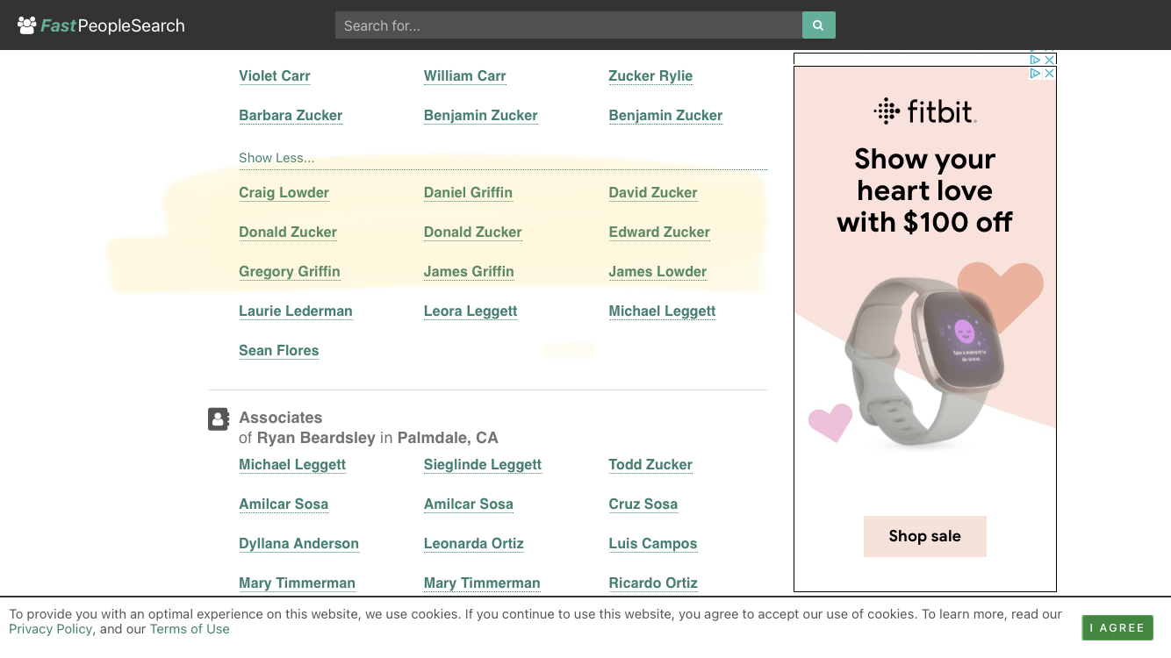View David Zucker's record
The height and width of the screenshot is (658, 1171).
point(653,193)
